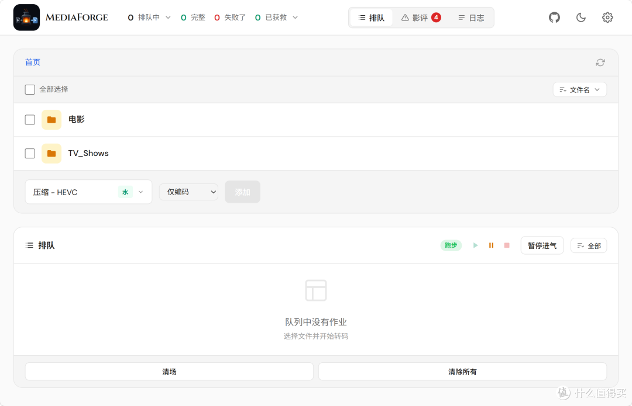Click the 清除所有 button

(x=462, y=372)
